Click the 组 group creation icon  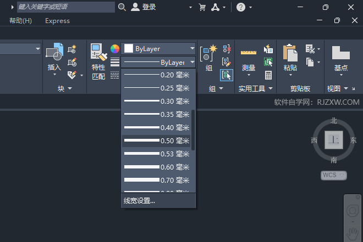(208, 53)
